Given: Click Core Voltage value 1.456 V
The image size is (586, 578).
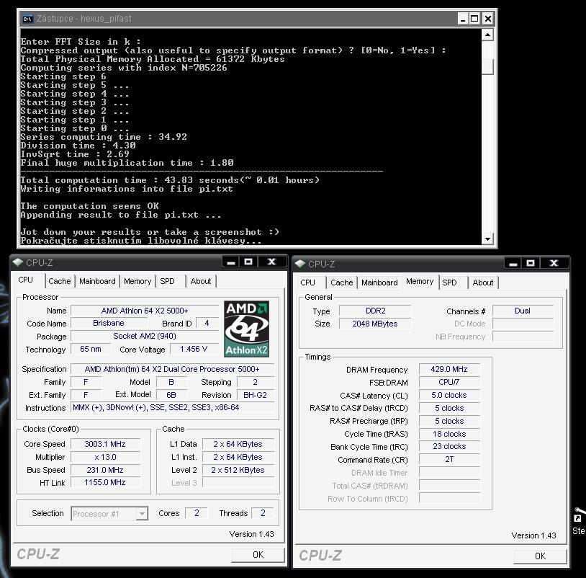Looking at the screenshot, I should coord(194,349).
